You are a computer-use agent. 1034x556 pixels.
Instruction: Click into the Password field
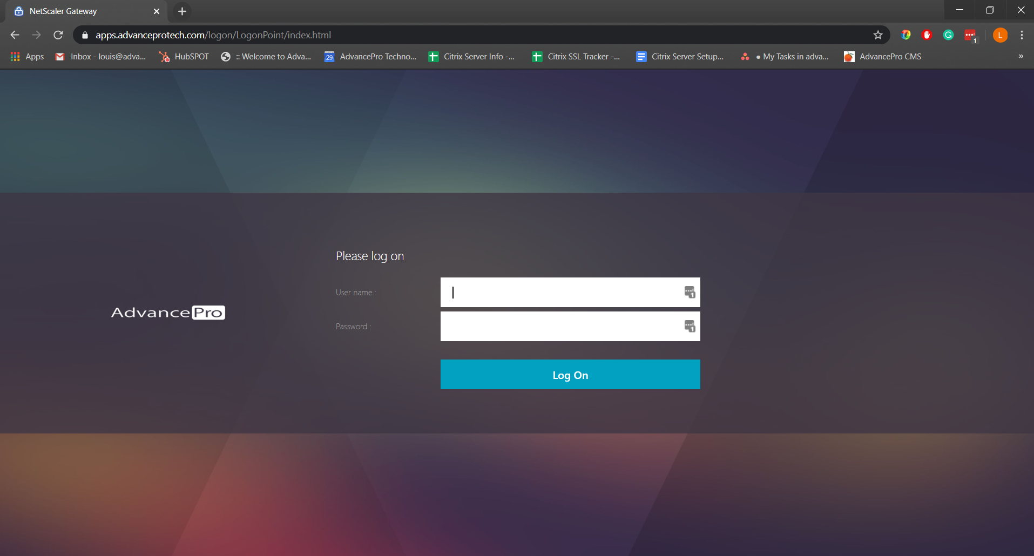(x=562, y=326)
